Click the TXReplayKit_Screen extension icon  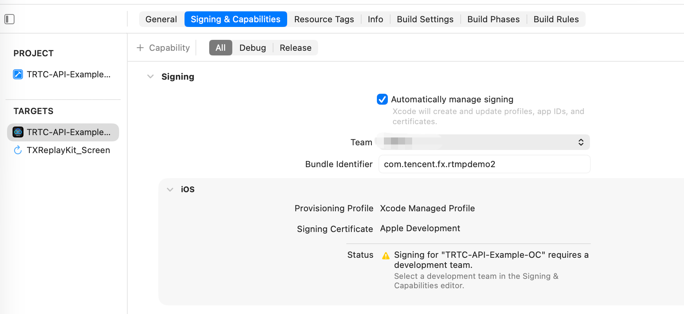(18, 150)
